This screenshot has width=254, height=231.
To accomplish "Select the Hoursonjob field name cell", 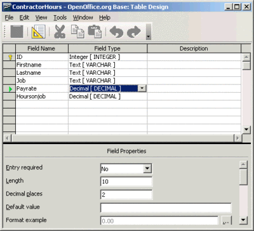I will (x=42, y=96).
